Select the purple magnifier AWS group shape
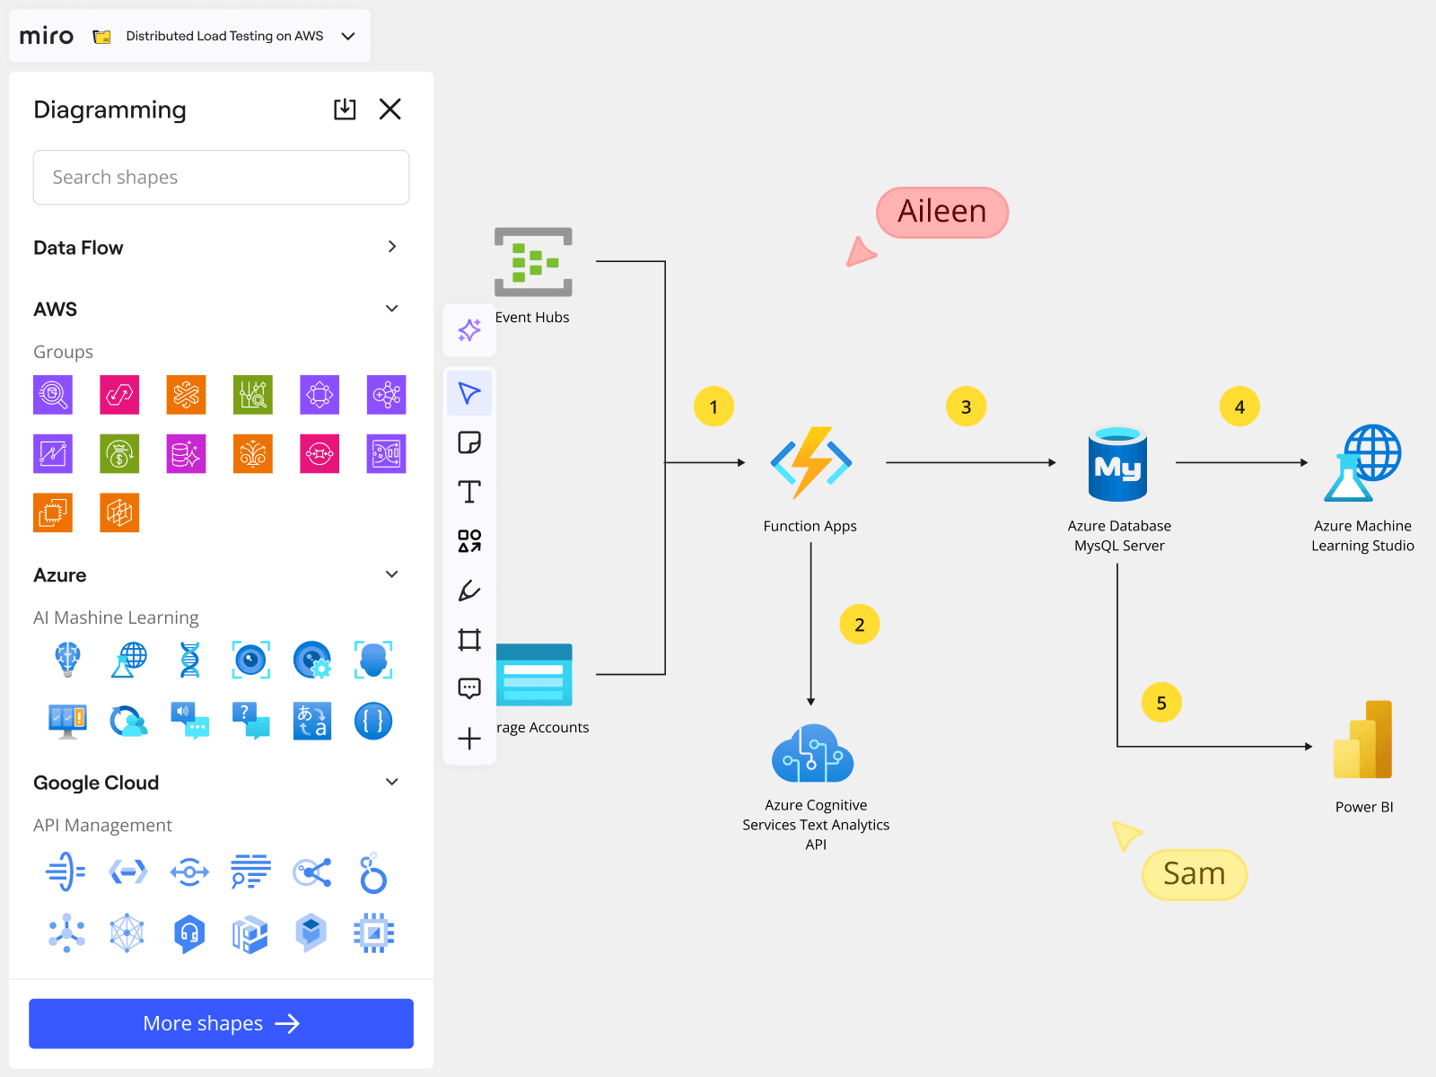The width and height of the screenshot is (1436, 1077). point(53,395)
